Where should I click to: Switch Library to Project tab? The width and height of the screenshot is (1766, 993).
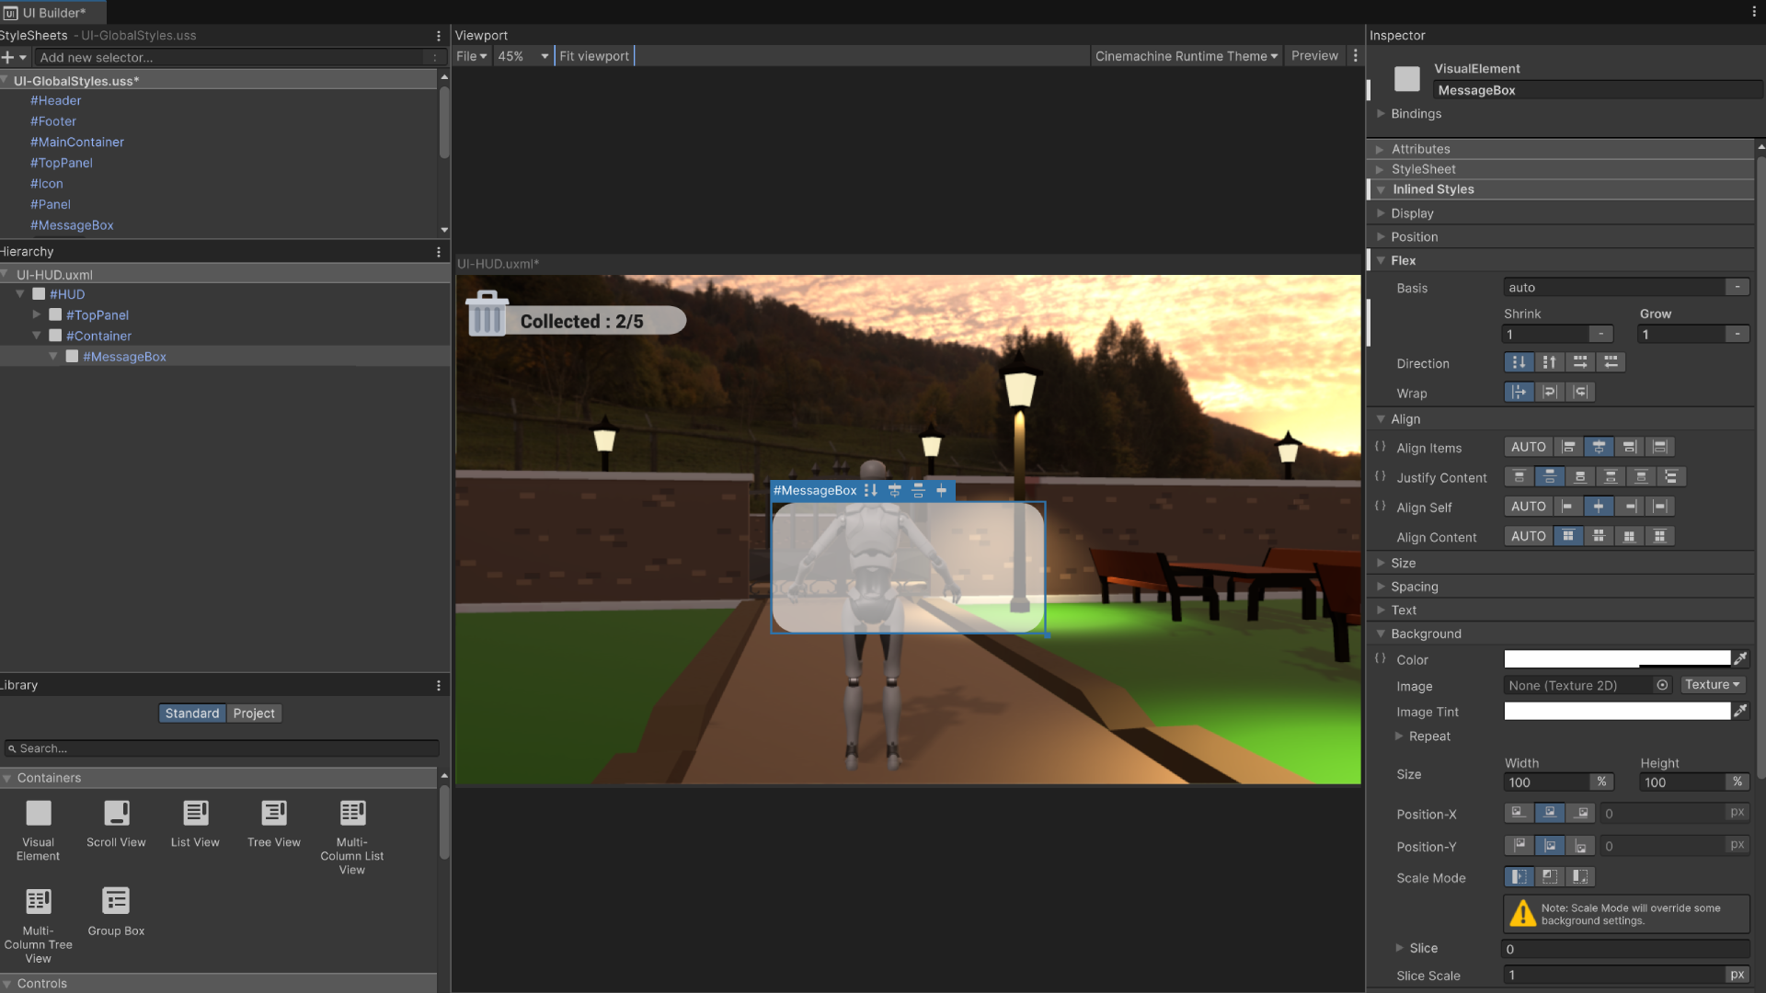(x=254, y=713)
